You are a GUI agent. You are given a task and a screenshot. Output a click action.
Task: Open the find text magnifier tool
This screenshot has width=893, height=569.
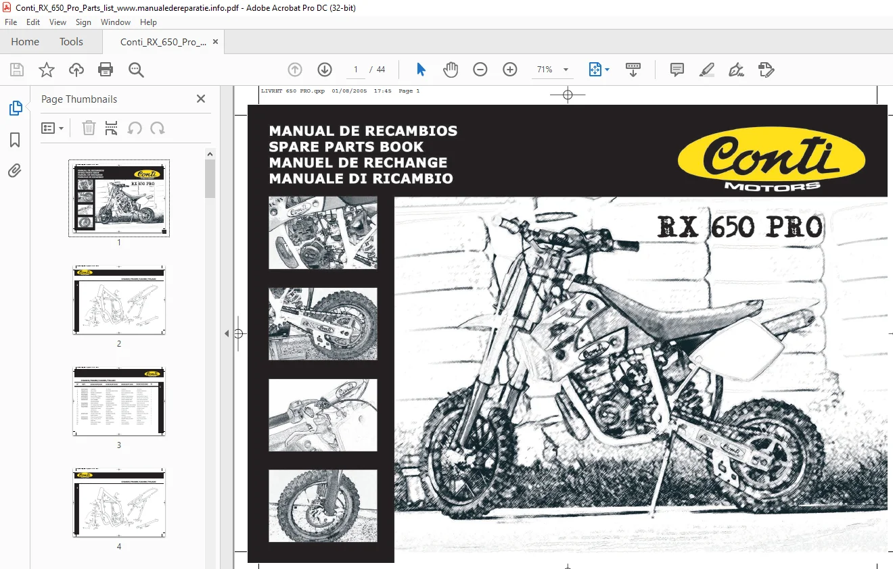pyautogui.click(x=136, y=70)
